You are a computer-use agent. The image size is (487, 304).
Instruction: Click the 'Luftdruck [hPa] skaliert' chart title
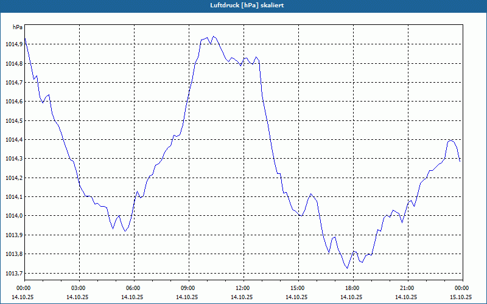[247, 5]
